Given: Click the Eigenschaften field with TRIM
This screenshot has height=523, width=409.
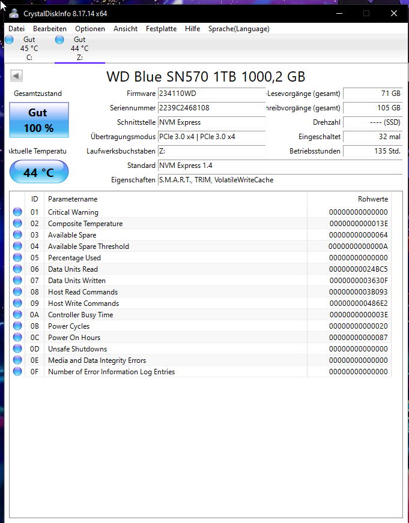Looking at the screenshot, I should coord(280,180).
